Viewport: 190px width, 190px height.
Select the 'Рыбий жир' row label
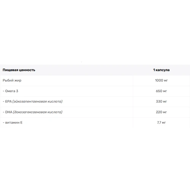[x=12, y=81]
